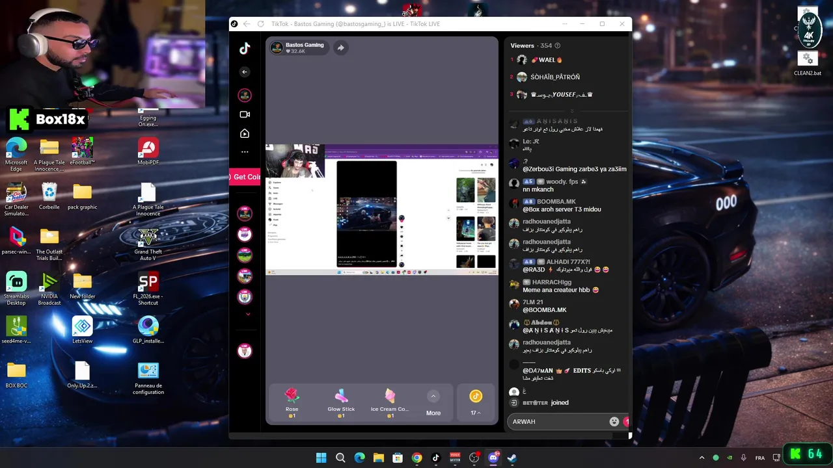The height and width of the screenshot is (468, 833).
Task: Expand More gifts panel
Action: click(x=433, y=403)
